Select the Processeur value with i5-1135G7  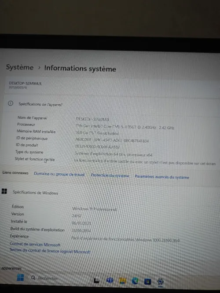click(125, 127)
